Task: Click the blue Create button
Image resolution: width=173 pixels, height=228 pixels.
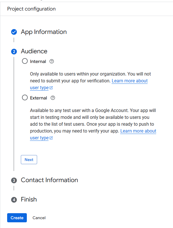Action: tap(17, 218)
